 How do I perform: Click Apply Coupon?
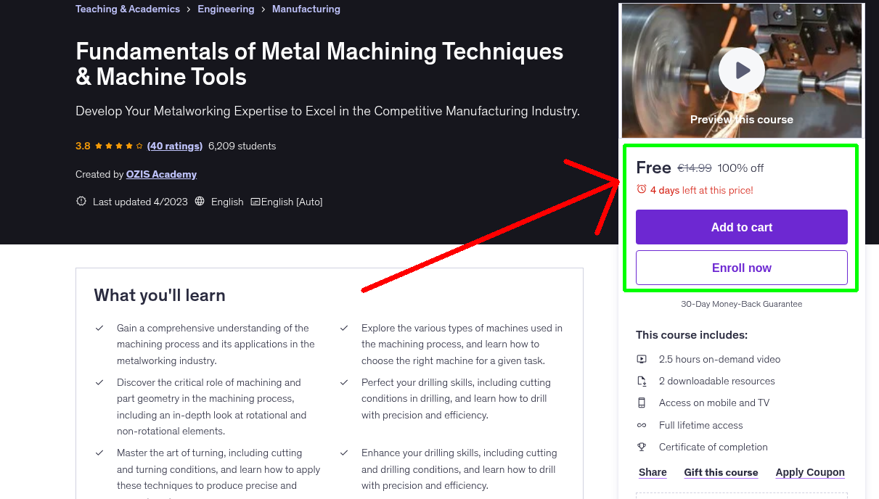[810, 472]
